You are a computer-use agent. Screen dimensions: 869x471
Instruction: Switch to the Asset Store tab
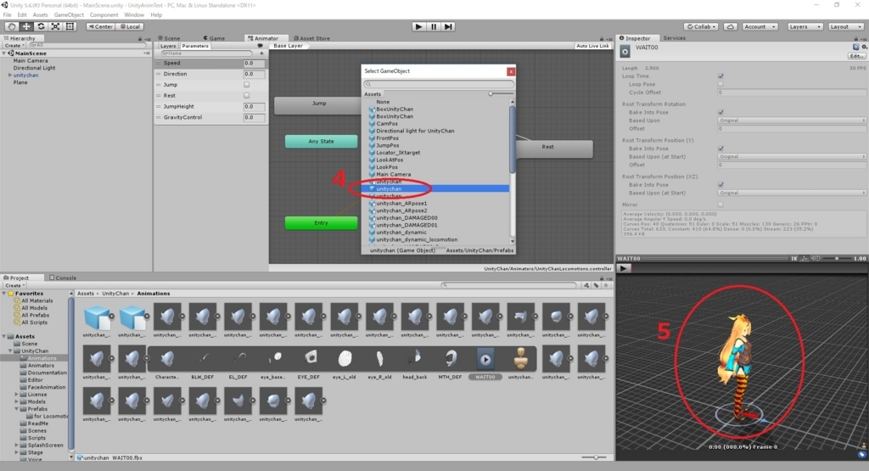coord(312,38)
